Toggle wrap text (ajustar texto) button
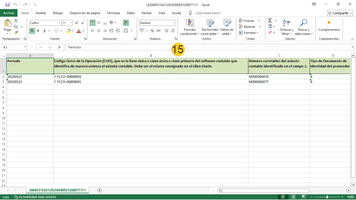The height and width of the screenshot is (200, 356). (126, 23)
